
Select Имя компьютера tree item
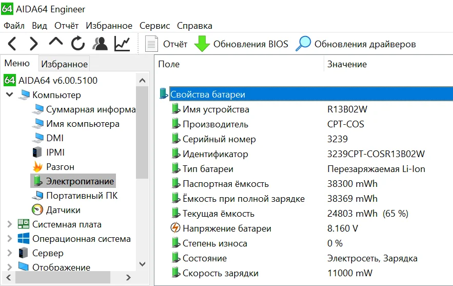83,124
